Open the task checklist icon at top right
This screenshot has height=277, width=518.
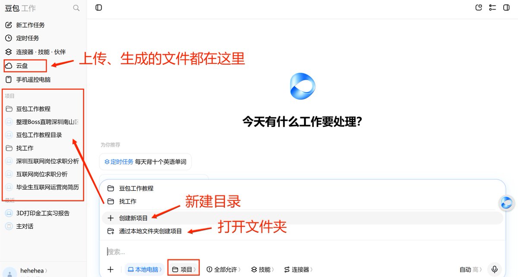[493, 7]
